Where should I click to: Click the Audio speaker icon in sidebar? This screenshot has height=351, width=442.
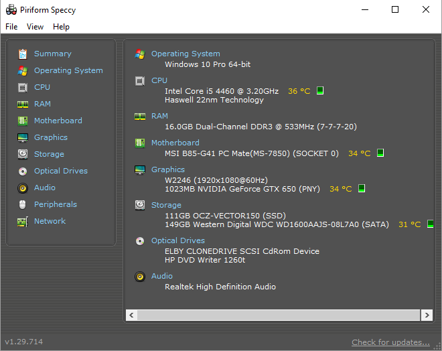pyautogui.click(x=23, y=188)
